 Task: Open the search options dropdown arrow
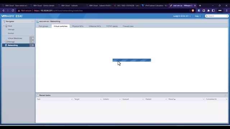pyautogui.click(x=227, y=16)
